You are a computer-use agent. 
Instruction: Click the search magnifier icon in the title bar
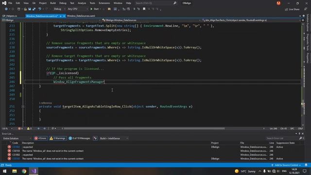point(175,3)
